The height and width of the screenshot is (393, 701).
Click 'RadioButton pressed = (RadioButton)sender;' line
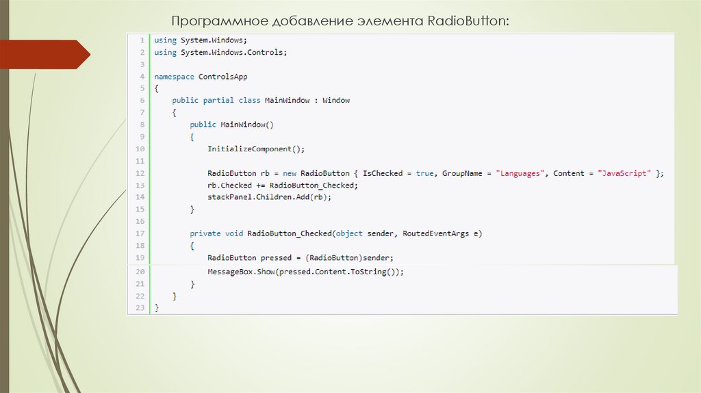301,257
